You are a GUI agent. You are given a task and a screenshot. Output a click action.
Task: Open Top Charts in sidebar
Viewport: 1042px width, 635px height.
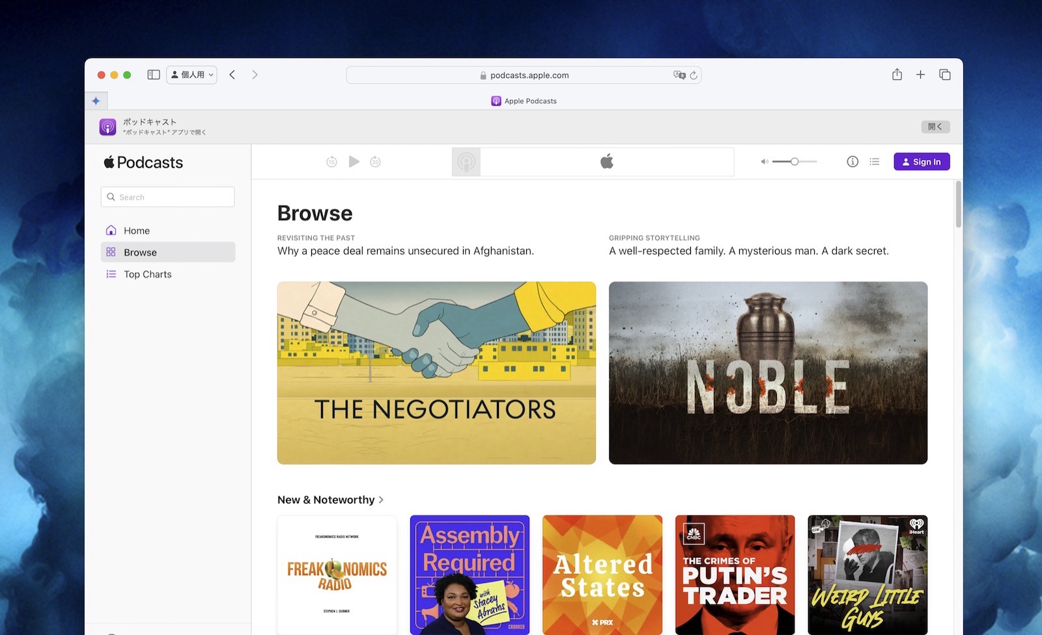pyautogui.click(x=168, y=275)
